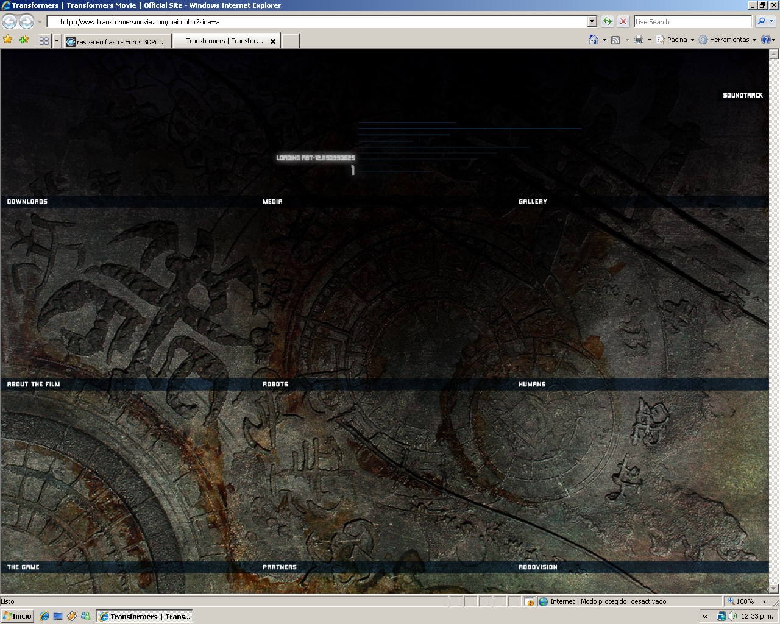Open the Página menu
Screen dimensions: 780x624
[x=675, y=40]
